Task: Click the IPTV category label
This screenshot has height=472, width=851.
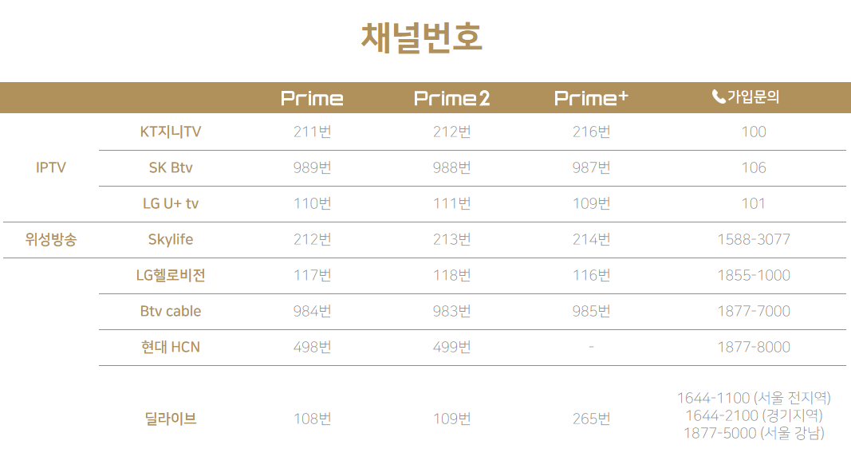Action: pos(50,167)
